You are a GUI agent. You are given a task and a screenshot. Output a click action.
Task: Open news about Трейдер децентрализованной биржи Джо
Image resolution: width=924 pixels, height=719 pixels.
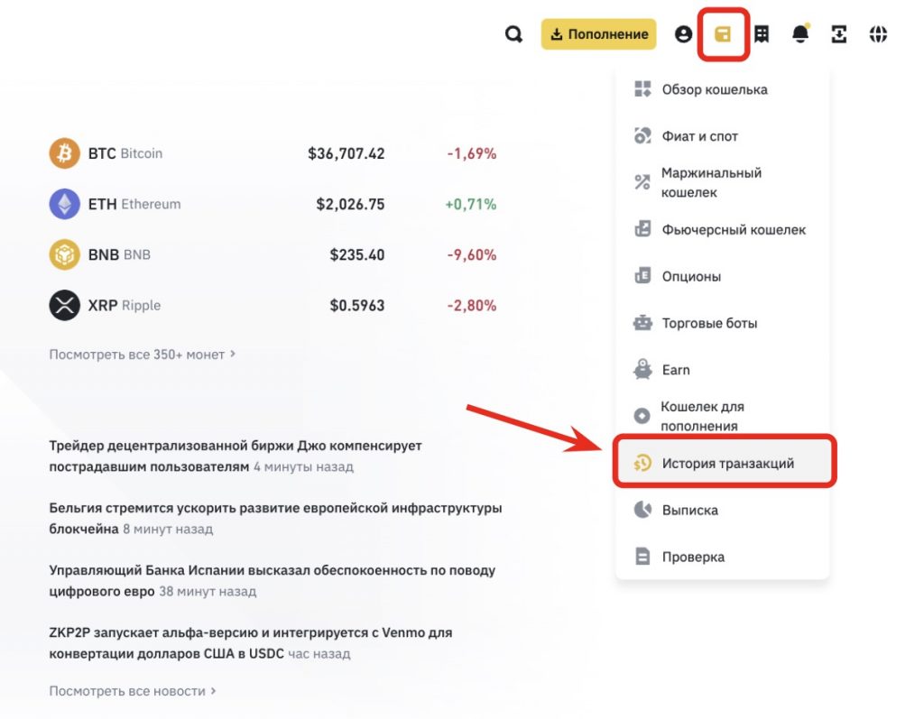coord(236,456)
